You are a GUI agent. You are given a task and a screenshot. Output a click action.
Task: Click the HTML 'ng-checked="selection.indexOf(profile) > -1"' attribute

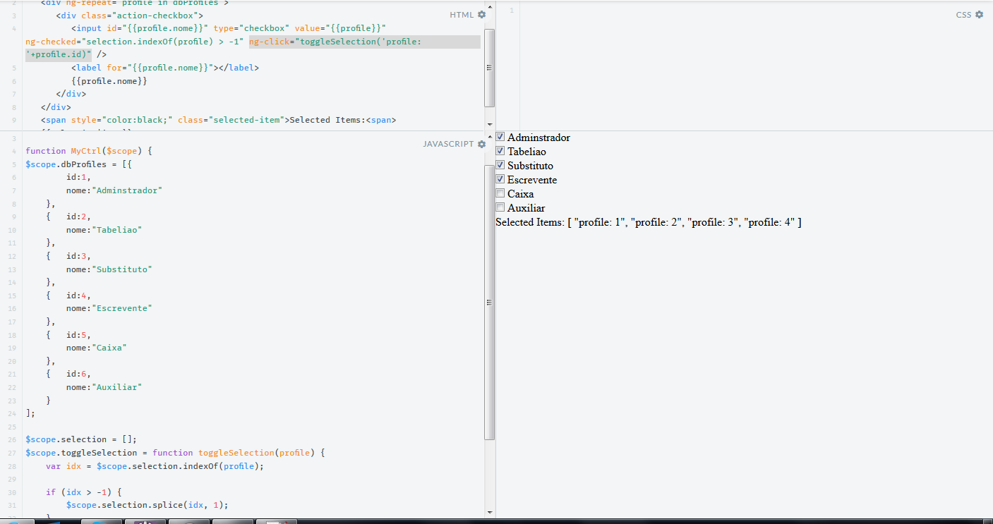click(x=135, y=42)
